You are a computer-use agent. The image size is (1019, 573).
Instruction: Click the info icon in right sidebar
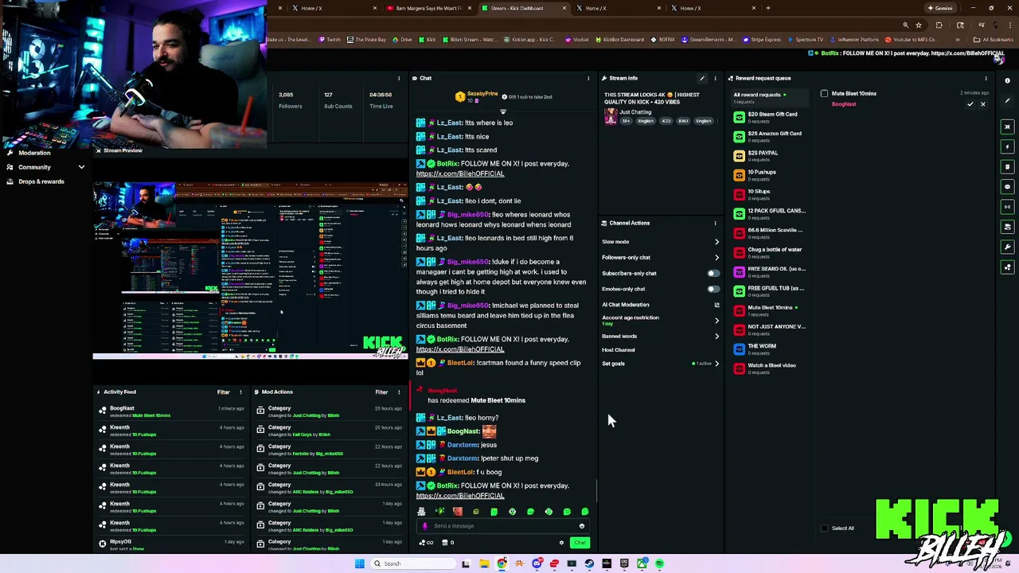[1007, 80]
